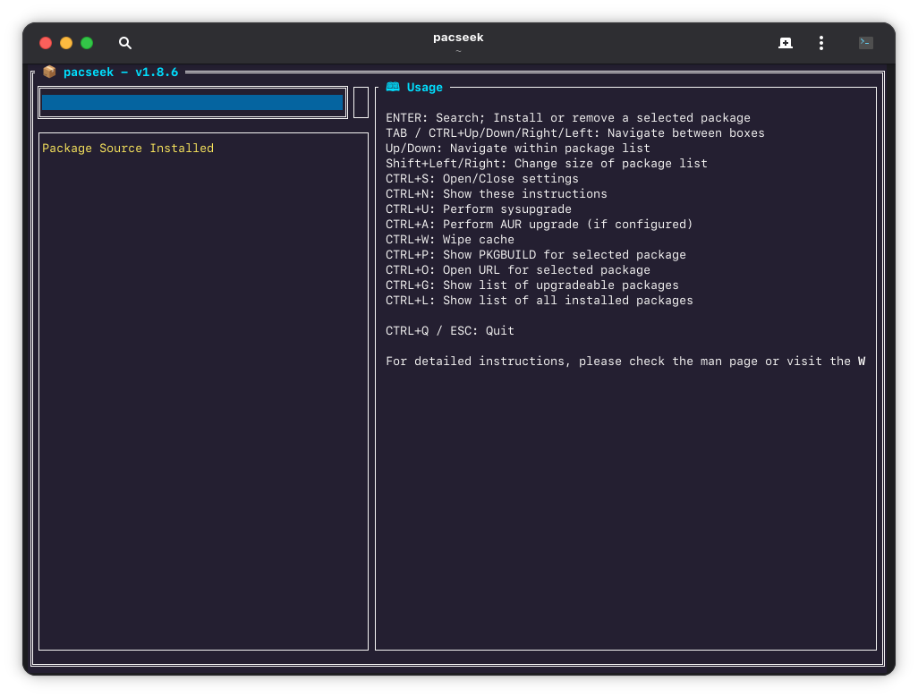Select the Package column header
The image size is (918, 698).
pos(69,148)
